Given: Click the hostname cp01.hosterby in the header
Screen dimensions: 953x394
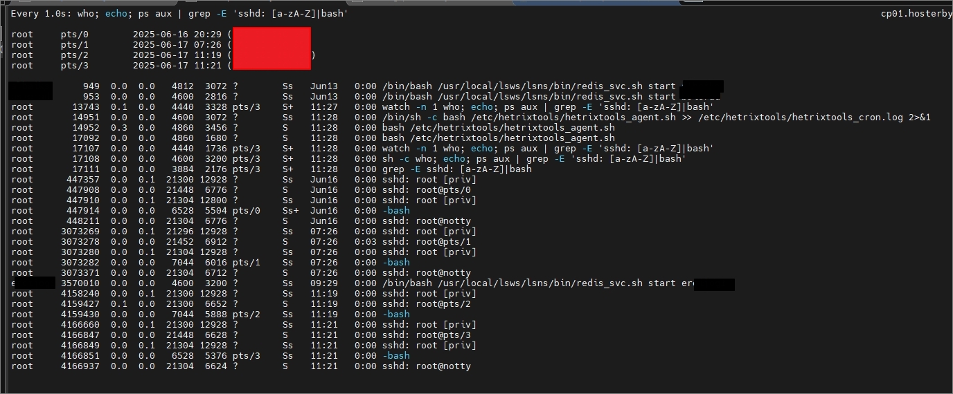Looking at the screenshot, I should [916, 14].
